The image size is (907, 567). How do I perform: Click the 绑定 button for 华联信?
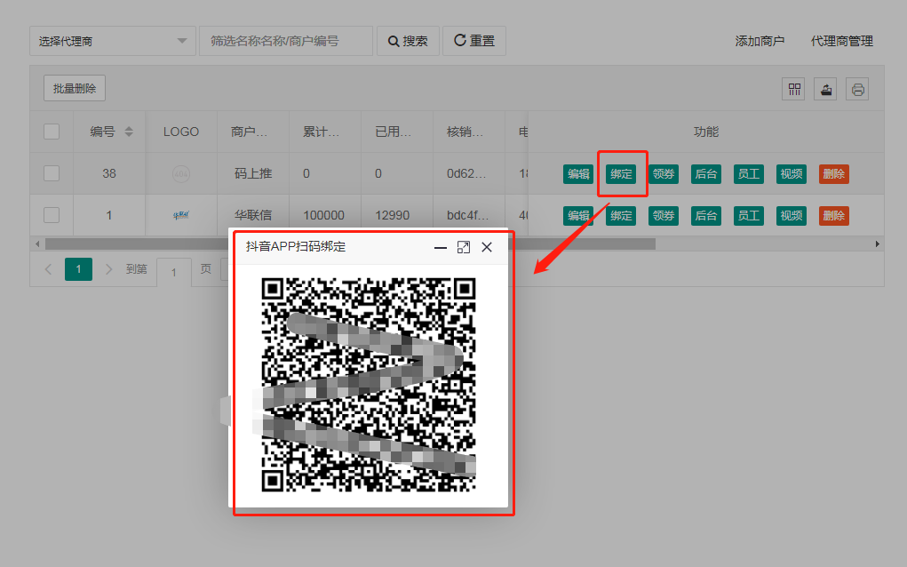(621, 216)
